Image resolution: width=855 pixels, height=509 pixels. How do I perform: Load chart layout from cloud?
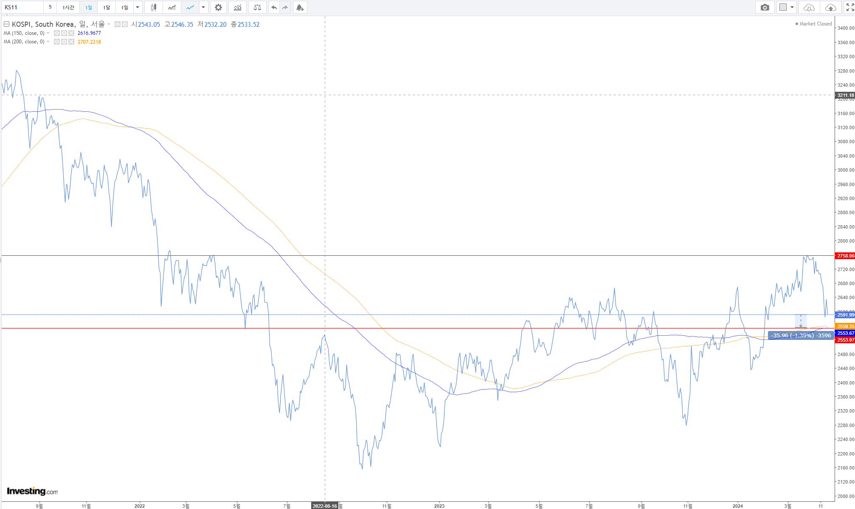click(809, 7)
